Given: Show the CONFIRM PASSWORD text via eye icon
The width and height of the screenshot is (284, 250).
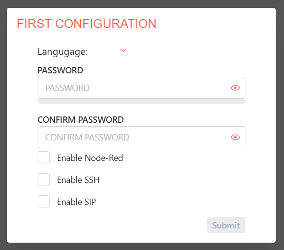Looking at the screenshot, I should 235,137.
